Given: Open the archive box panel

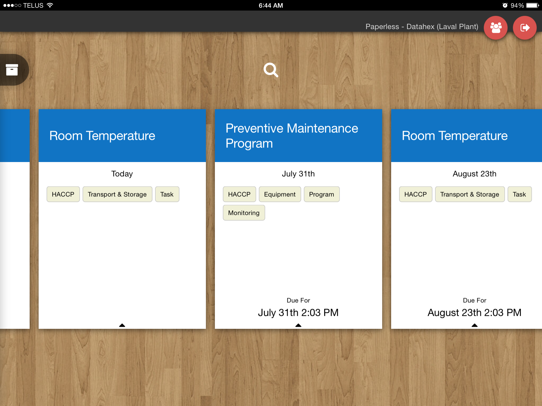Looking at the screenshot, I should (12, 70).
